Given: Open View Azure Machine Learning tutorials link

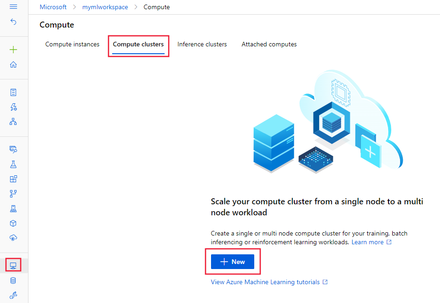Looking at the screenshot, I should click(265, 282).
